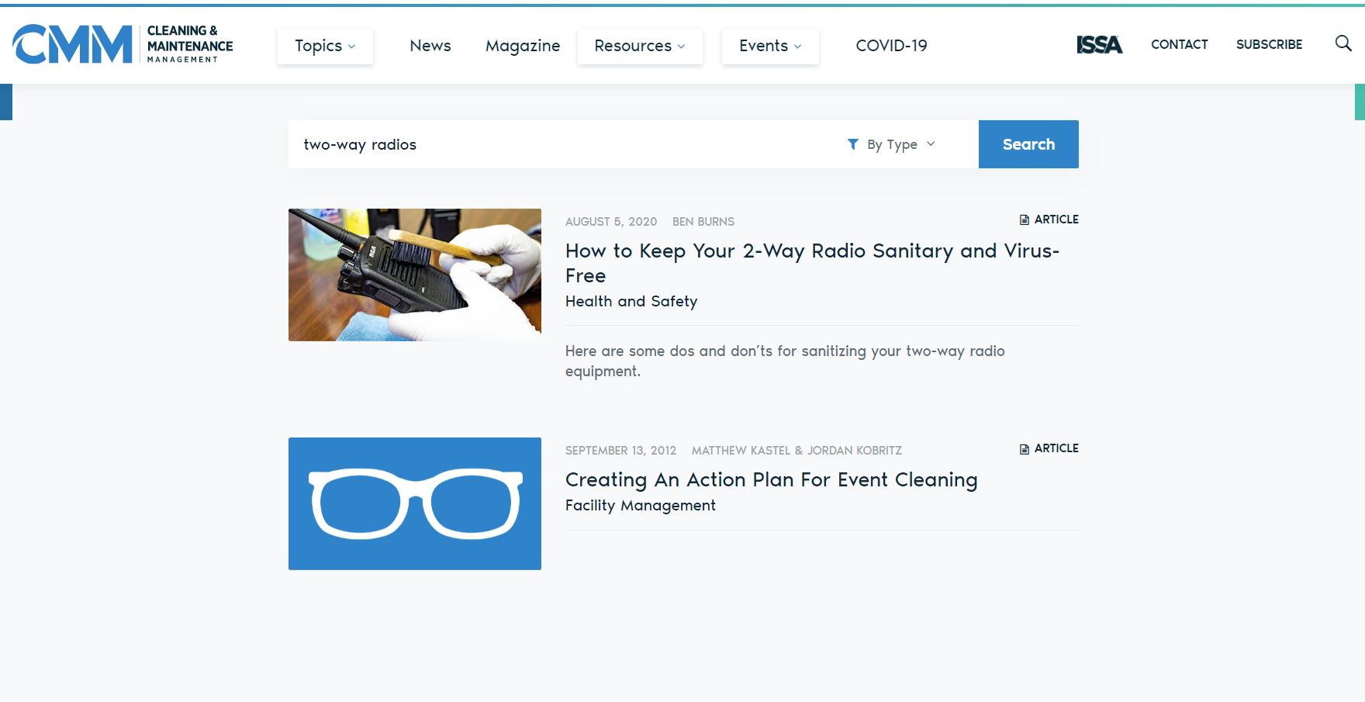Click the article document icon on second result
Image resolution: width=1365 pixels, height=702 pixels.
pyautogui.click(x=1025, y=448)
